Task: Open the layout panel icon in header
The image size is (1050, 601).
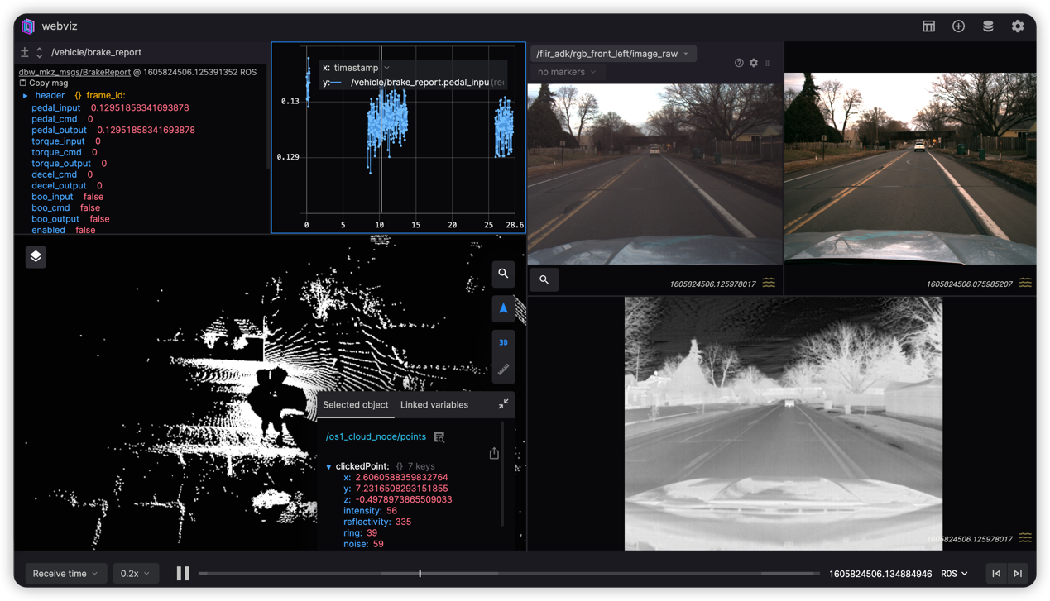Action: coord(928,26)
